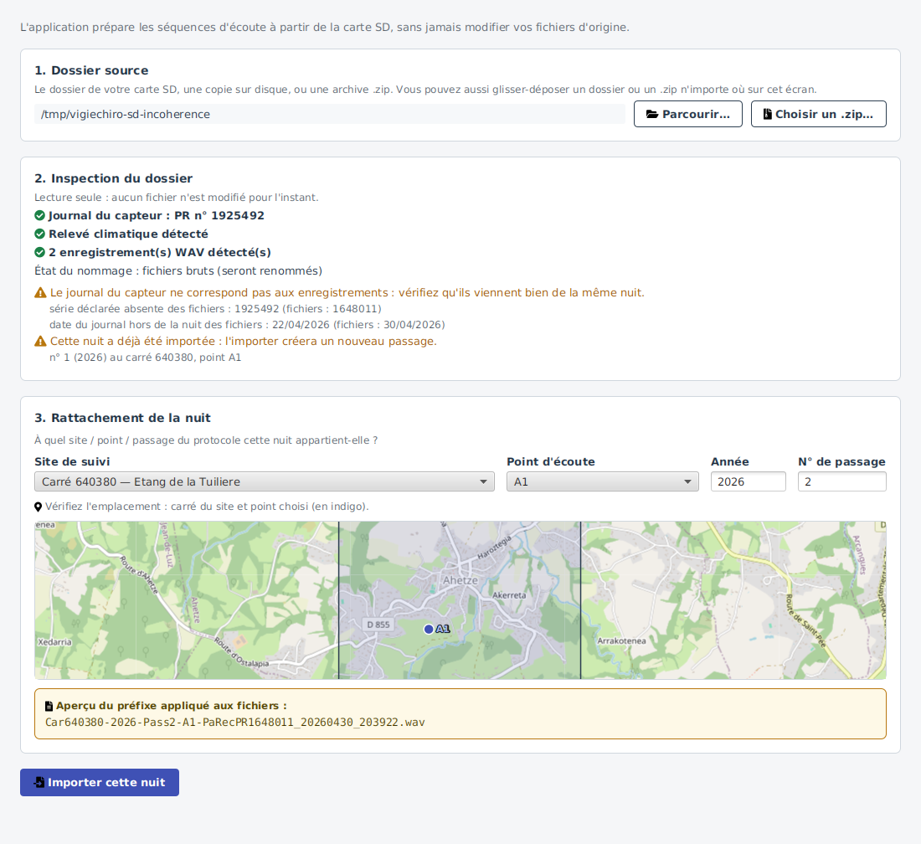Click 'Le journal du capteur ne correspond pas' warning text
921x844 pixels.
(x=347, y=292)
